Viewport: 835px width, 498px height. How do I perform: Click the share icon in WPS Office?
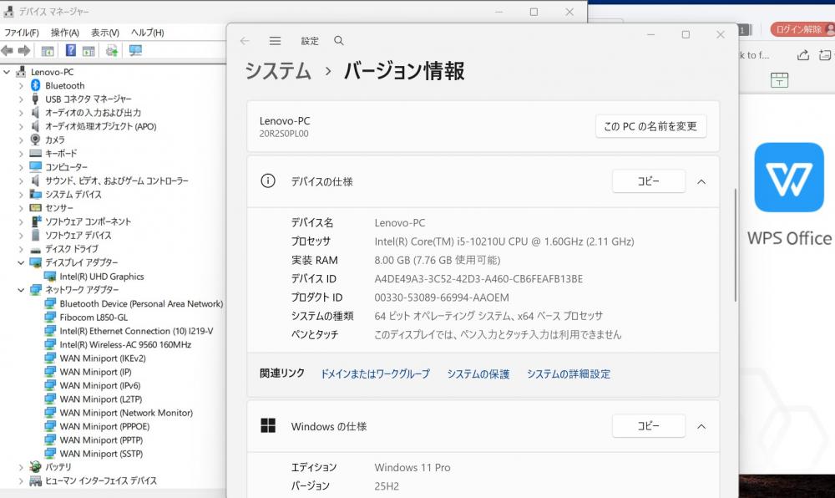(802, 55)
